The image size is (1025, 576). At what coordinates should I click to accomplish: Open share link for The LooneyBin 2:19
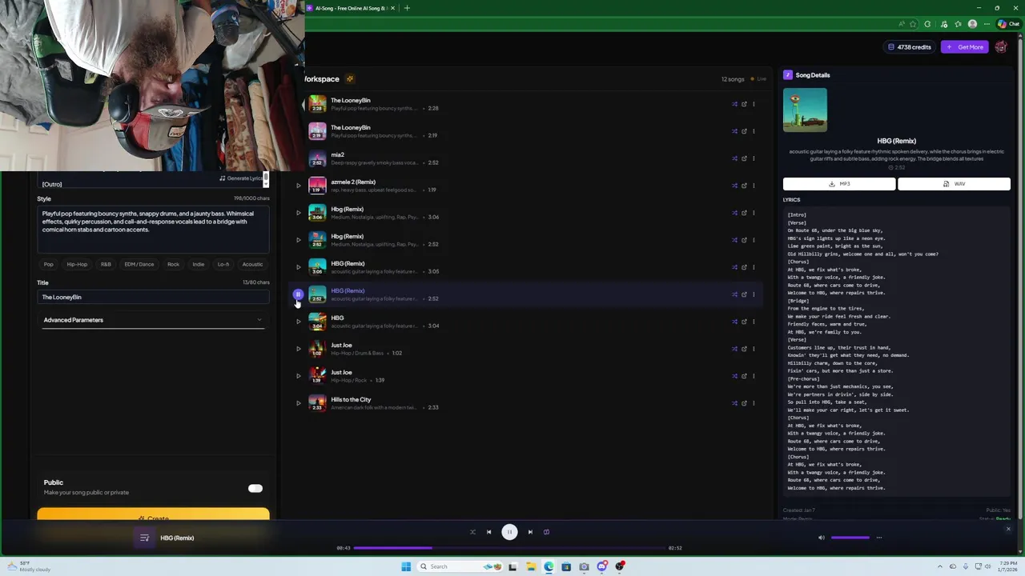click(744, 131)
